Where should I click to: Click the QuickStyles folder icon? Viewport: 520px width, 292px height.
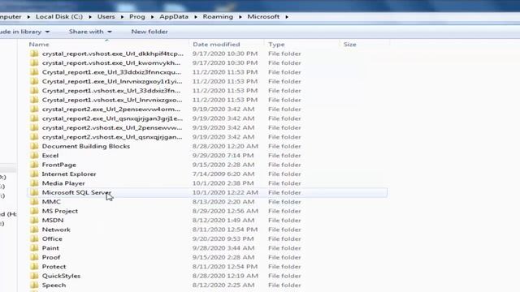tap(34, 276)
